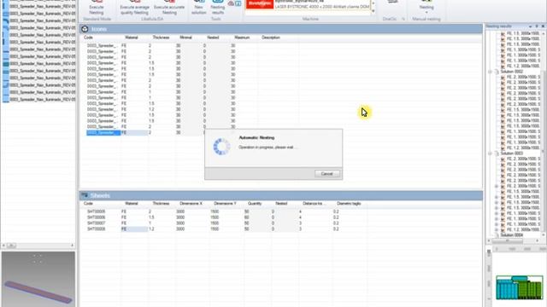Click the Sheets panel header icon
The image size is (547, 307).
(x=85, y=195)
